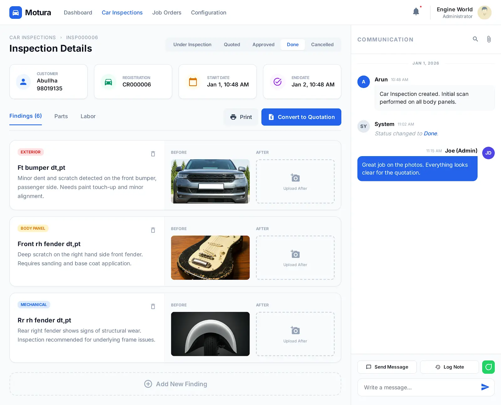
Task: Set status to Under Inspection
Action: click(192, 44)
